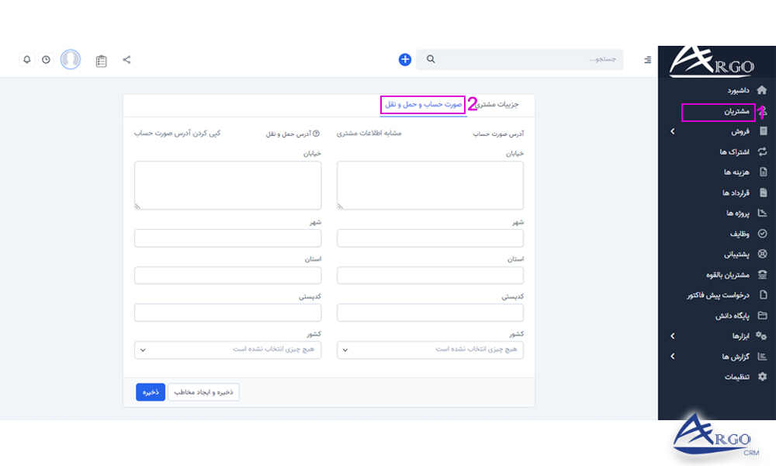The image size is (776, 466).
Task: Switch to the جزییات مشتری tab
Action: click(501, 104)
